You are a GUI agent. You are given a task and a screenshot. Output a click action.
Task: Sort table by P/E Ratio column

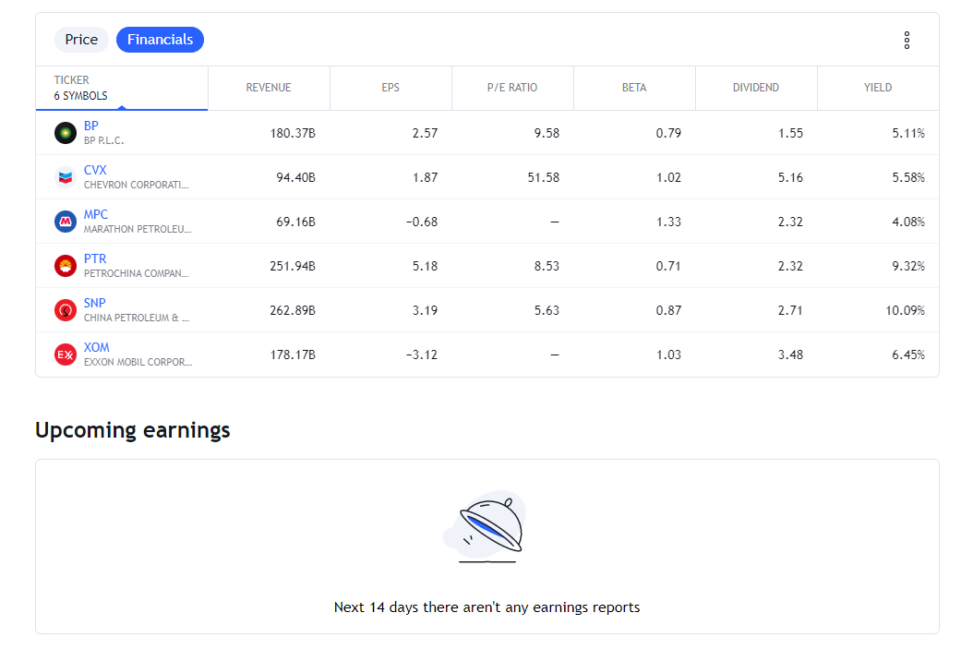(x=512, y=88)
